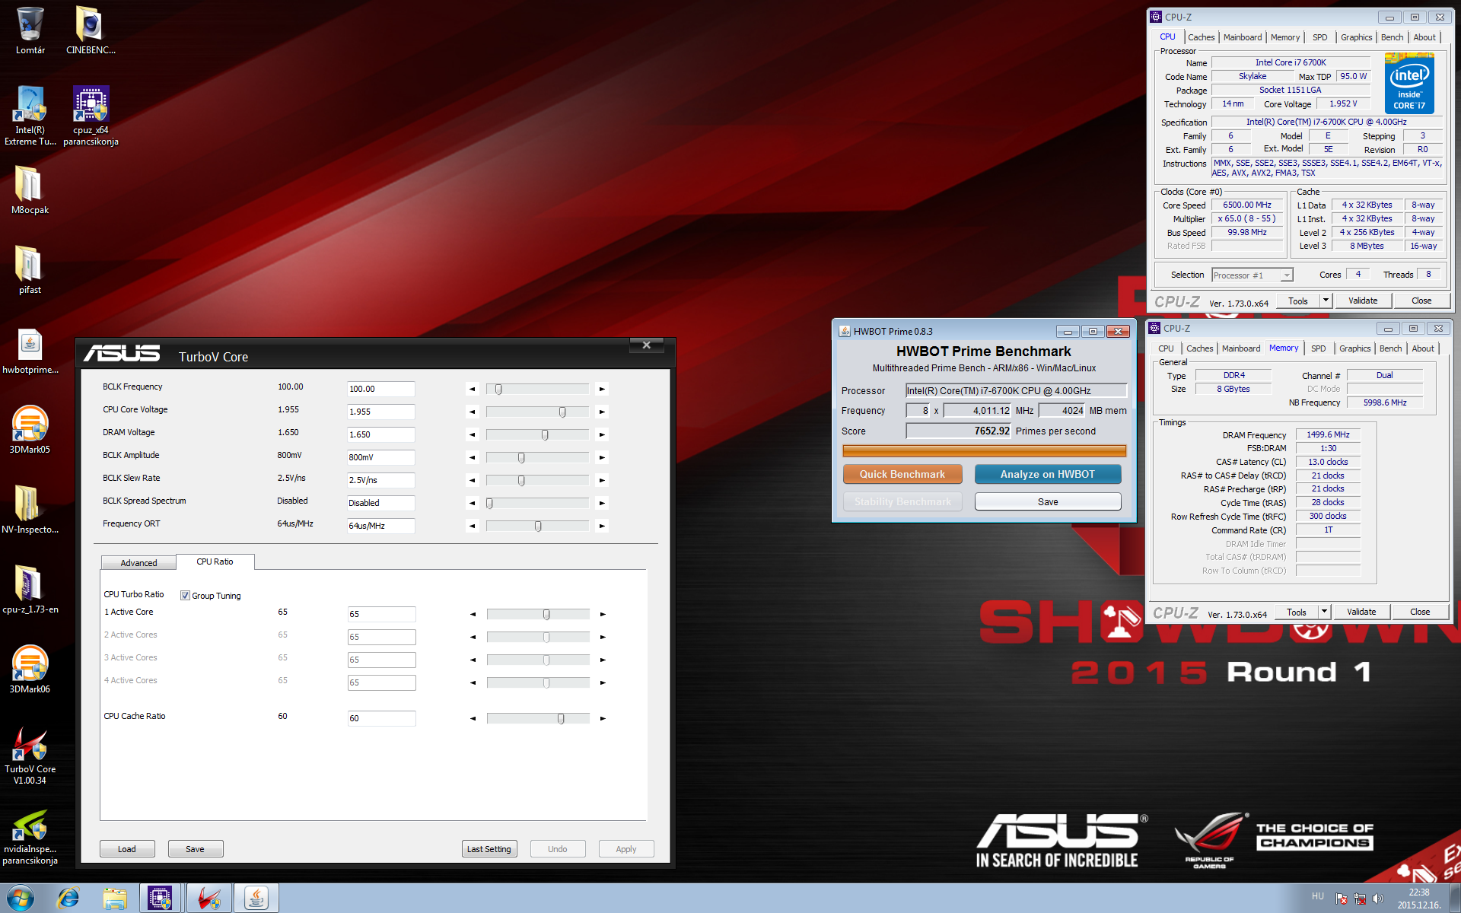
Task: Open the Bench tab in top CPU-Z window
Action: click(x=1393, y=37)
